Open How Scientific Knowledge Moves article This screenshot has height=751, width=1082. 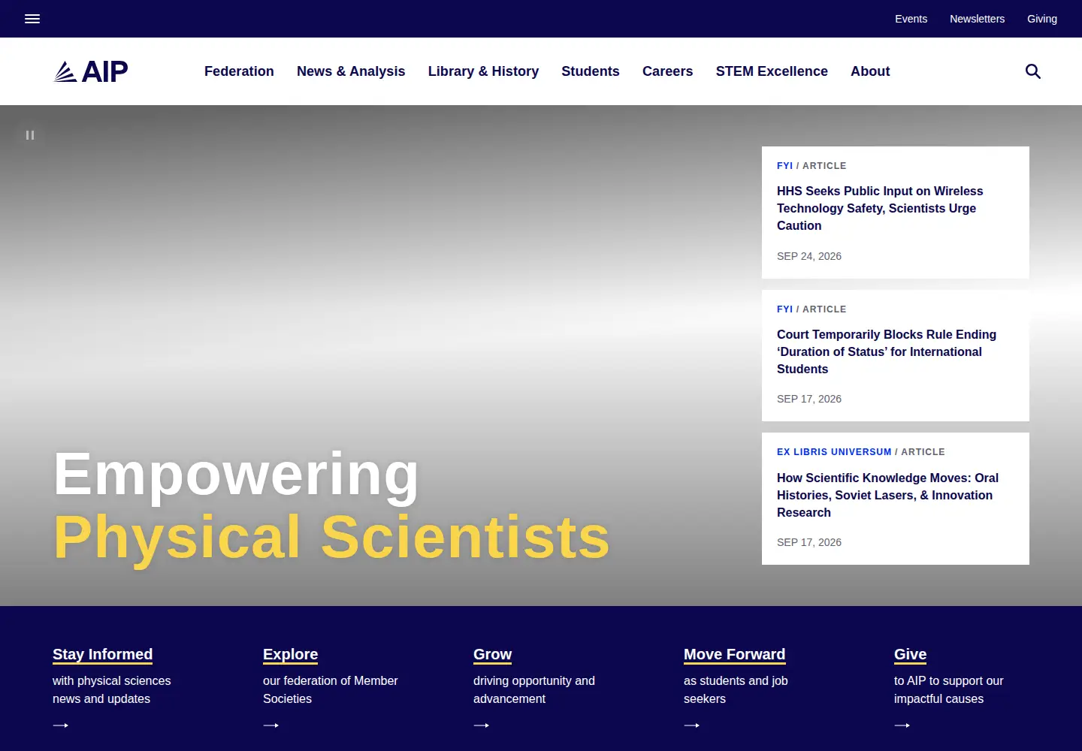[887, 495]
